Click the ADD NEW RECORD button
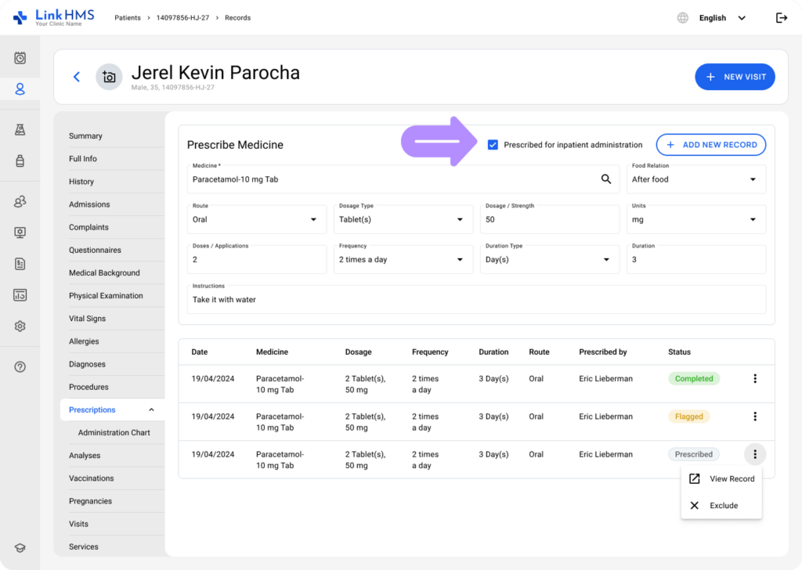This screenshot has height=570, width=802. coord(710,145)
